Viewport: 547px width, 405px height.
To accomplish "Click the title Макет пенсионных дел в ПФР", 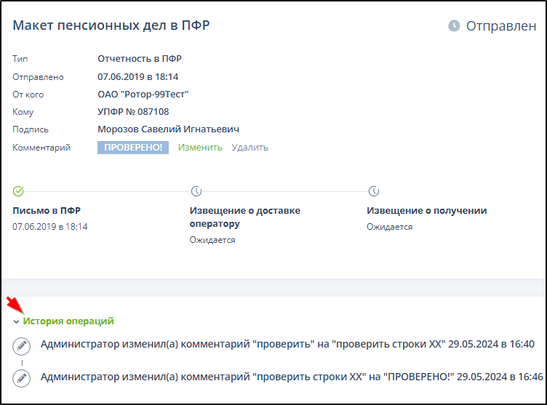I will (111, 26).
